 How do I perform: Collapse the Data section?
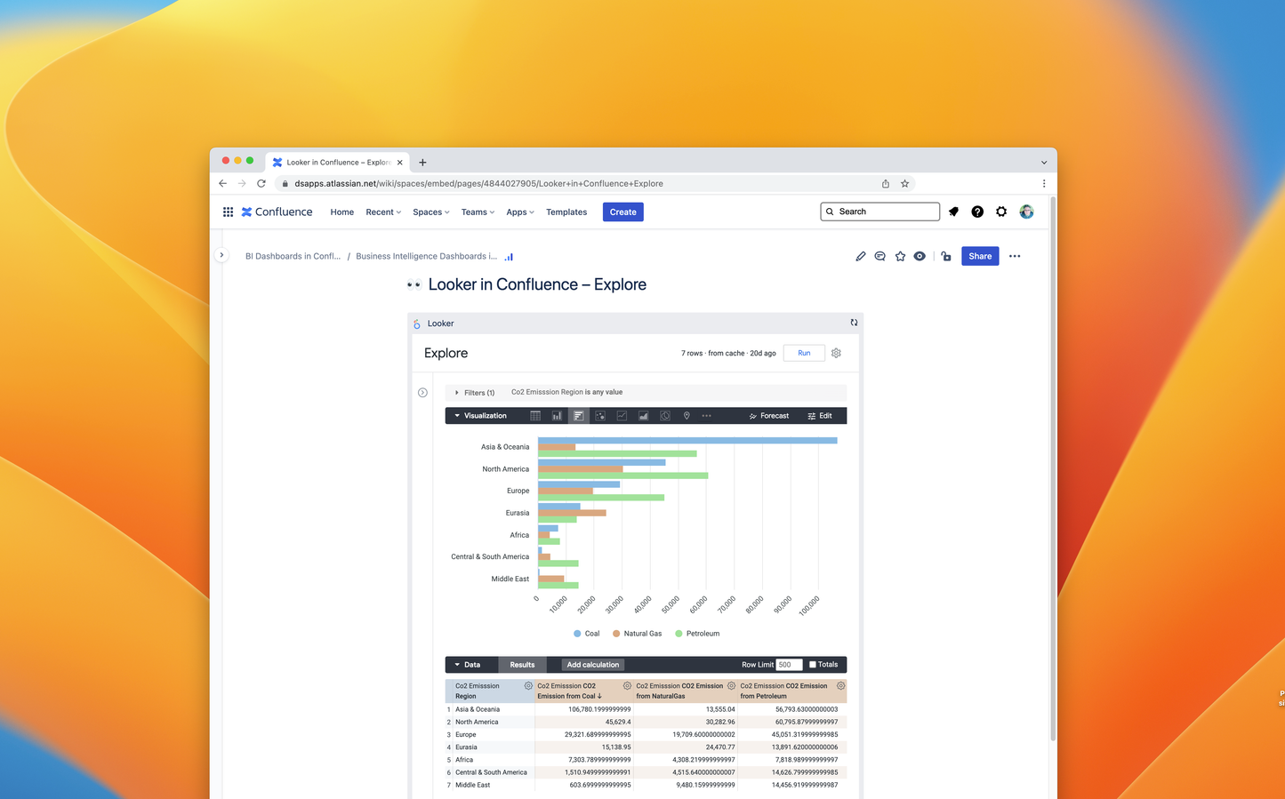468,665
